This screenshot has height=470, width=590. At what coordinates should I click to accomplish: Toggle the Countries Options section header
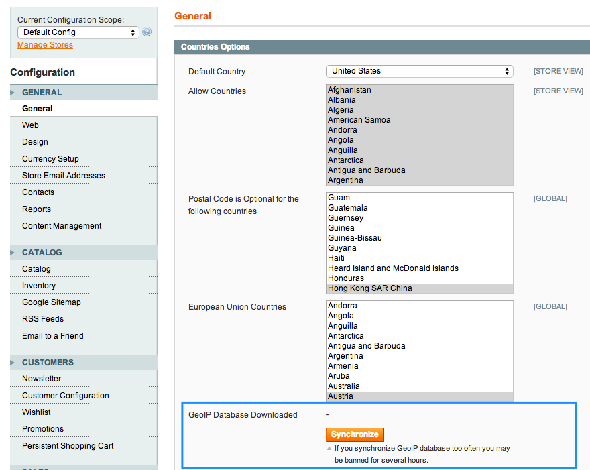(382, 47)
